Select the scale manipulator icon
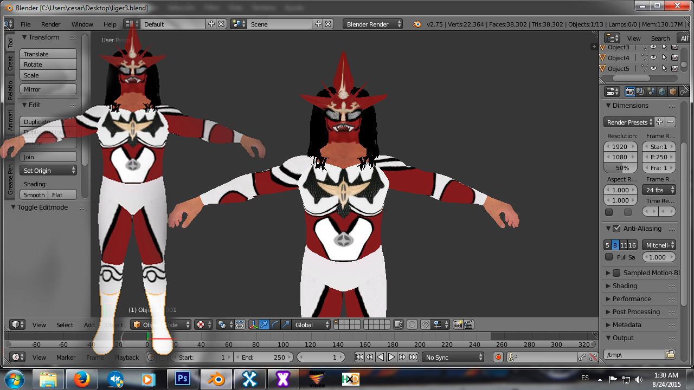The image size is (694, 390). (x=285, y=324)
